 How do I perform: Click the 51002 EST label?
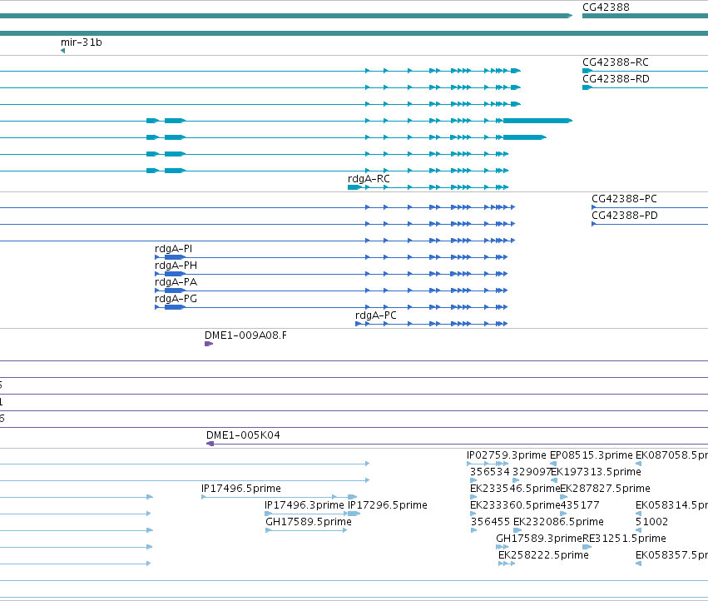[651, 522]
